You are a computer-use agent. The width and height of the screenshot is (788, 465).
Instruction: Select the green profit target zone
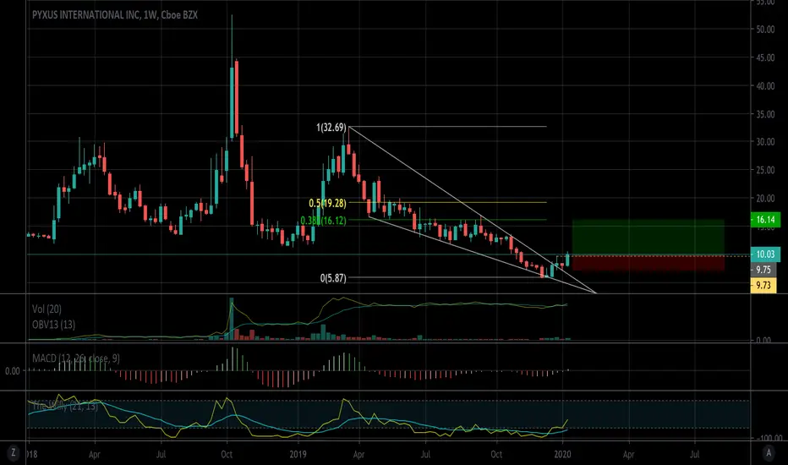pyautogui.click(x=648, y=238)
